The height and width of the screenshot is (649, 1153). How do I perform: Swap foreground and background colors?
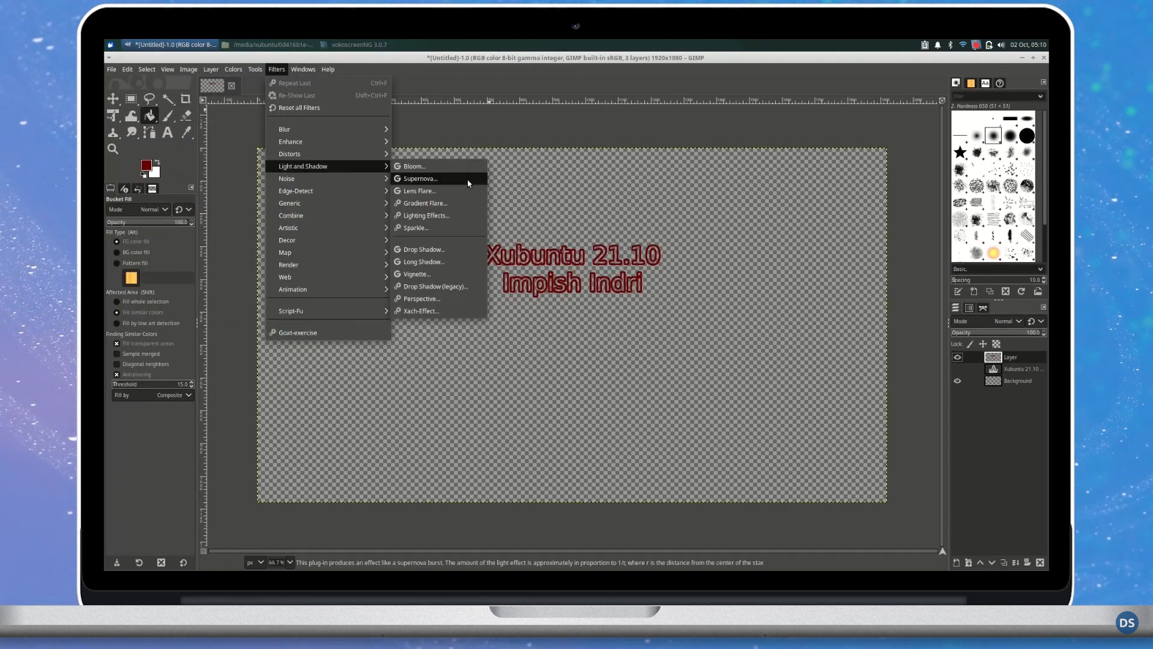point(157,162)
